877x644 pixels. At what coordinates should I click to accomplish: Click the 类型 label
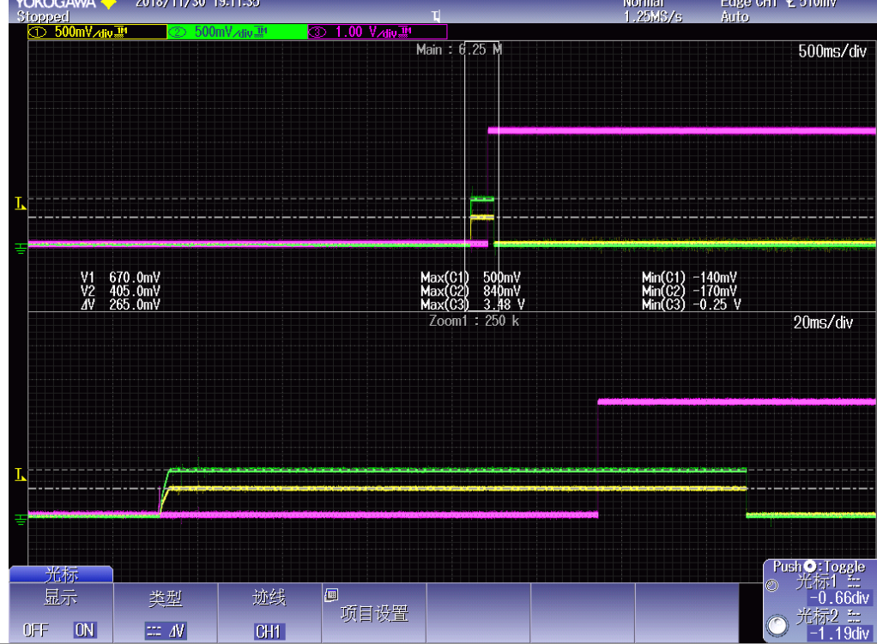(165, 599)
